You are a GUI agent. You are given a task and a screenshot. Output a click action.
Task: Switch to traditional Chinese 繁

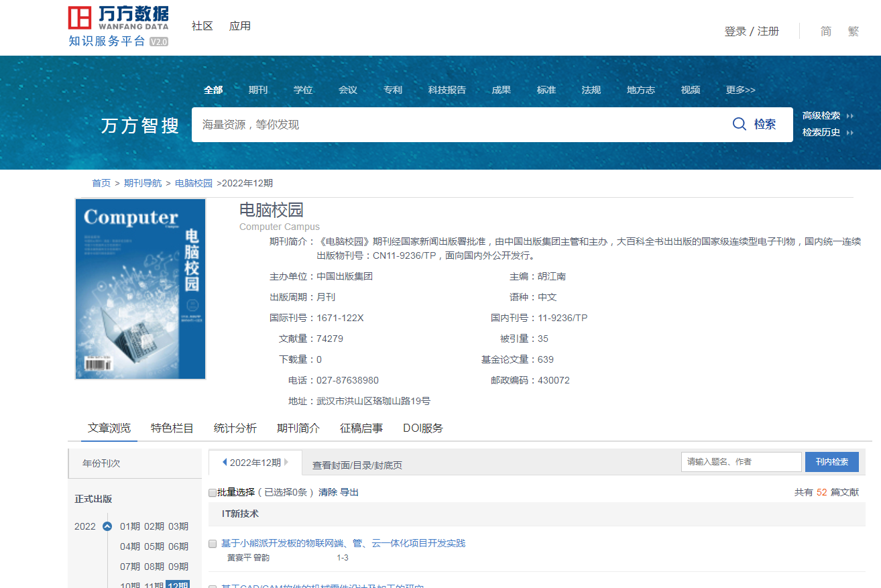click(853, 32)
